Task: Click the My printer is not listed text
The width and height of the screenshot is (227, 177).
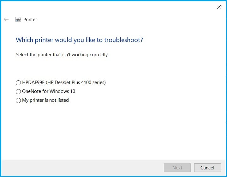Action: pyautogui.click(x=45, y=100)
